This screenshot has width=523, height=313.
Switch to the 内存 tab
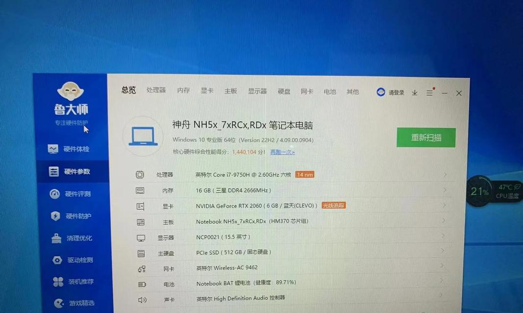(183, 90)
